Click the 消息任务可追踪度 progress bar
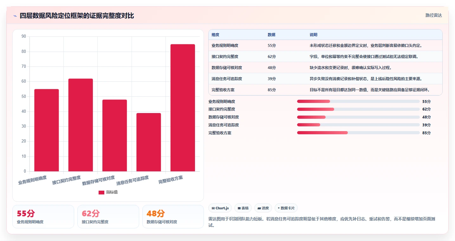 pos(358,125)
